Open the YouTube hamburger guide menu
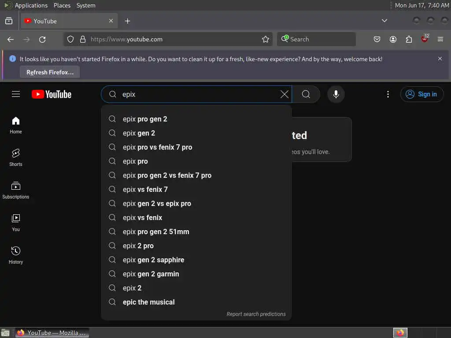The width and height of the screenshot is (451, 338). [x=16, y=94]
